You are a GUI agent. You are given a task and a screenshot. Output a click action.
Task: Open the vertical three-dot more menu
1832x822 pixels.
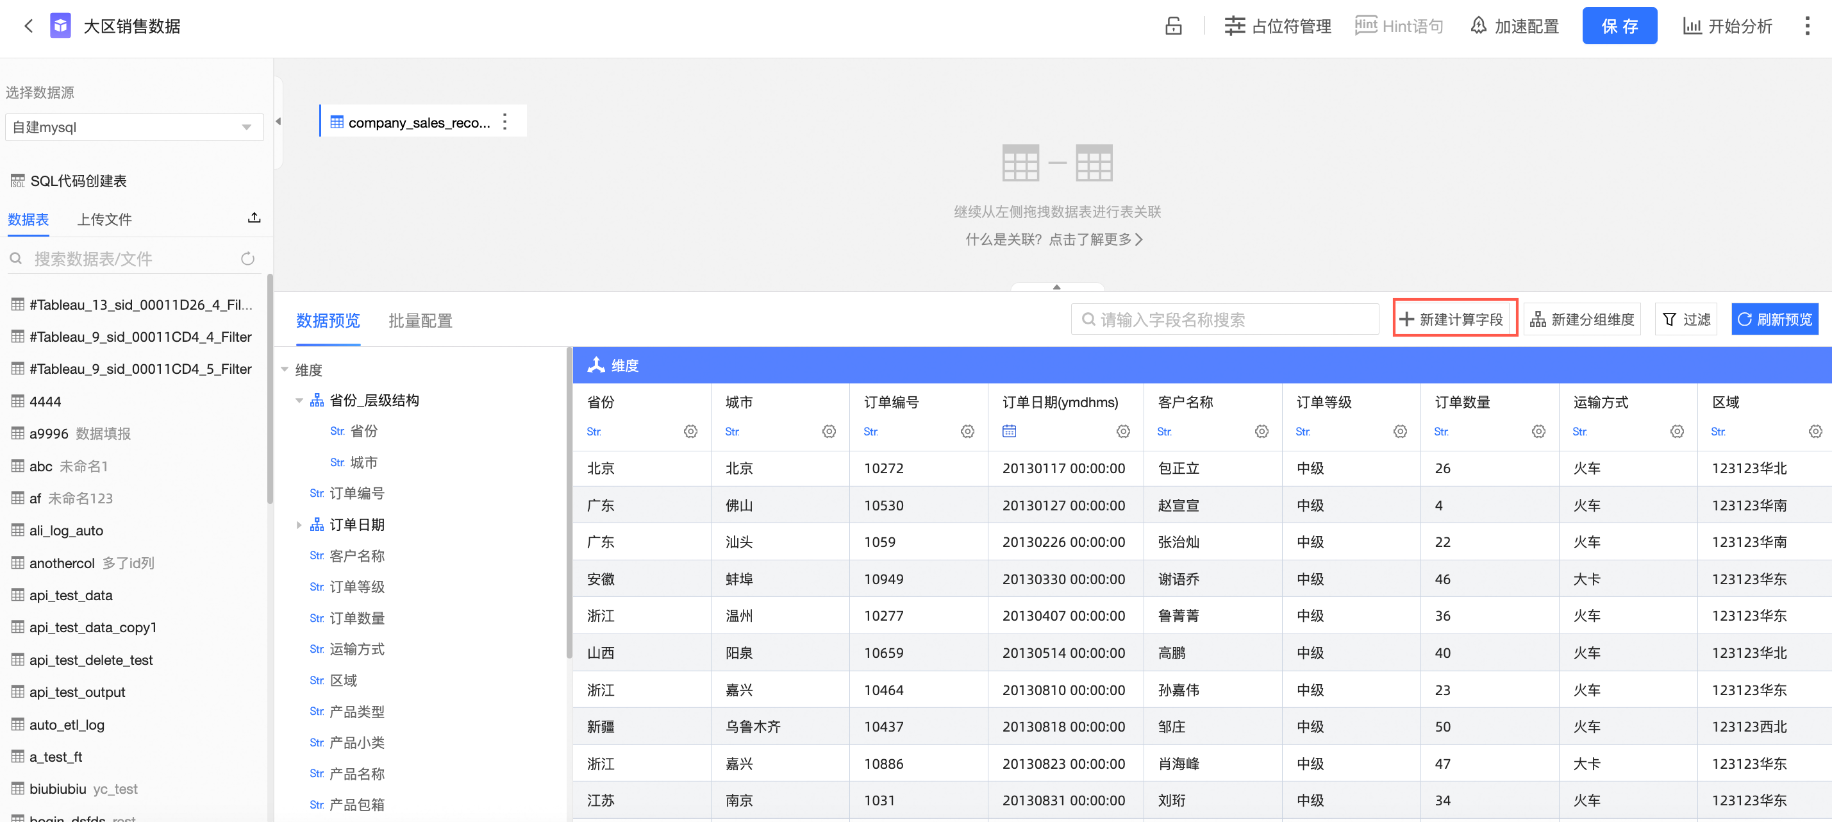[x=1807, y=26]
